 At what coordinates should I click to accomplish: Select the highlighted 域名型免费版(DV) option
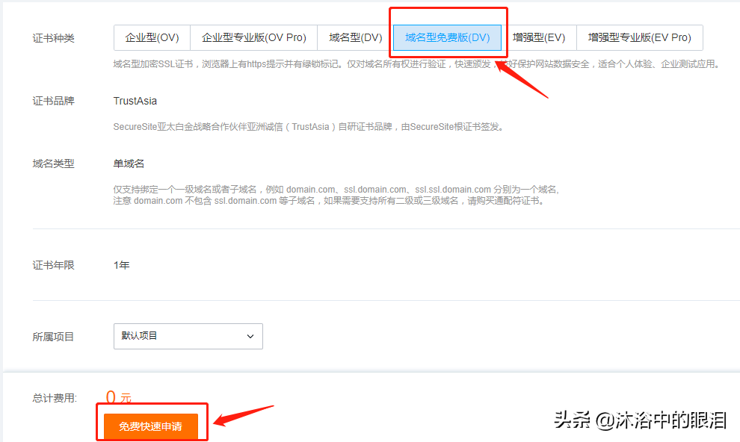coord(447,37)
